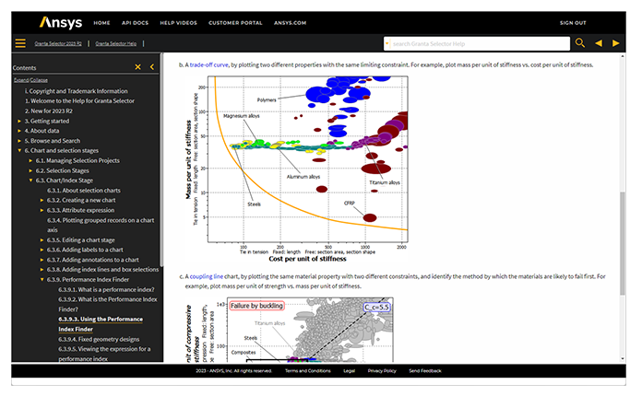This screenshot has height=396, width=642.
Task: Expand 4. About data tree node
Action: (x=19, y=131)
